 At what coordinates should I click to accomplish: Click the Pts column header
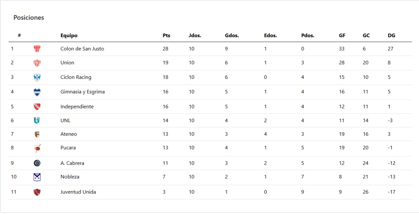(x=166, y=36)
